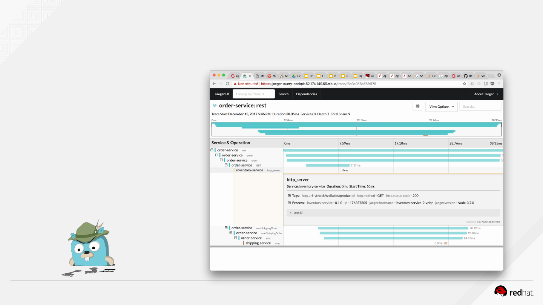Click the Jaeger UI home link

tap(222, 94)
